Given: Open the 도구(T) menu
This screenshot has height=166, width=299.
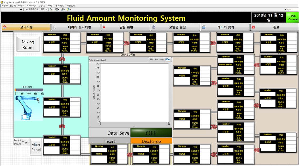Looking at the screenshot, I should [50, 5].
